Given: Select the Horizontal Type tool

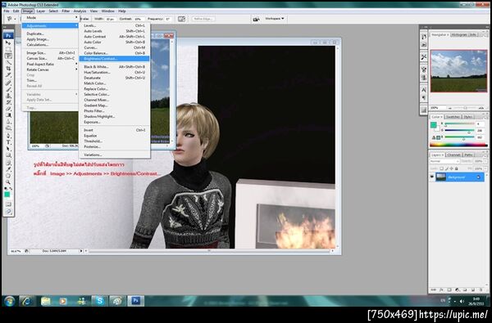Looking at the screenshot, I should click(x=8, y=142).
